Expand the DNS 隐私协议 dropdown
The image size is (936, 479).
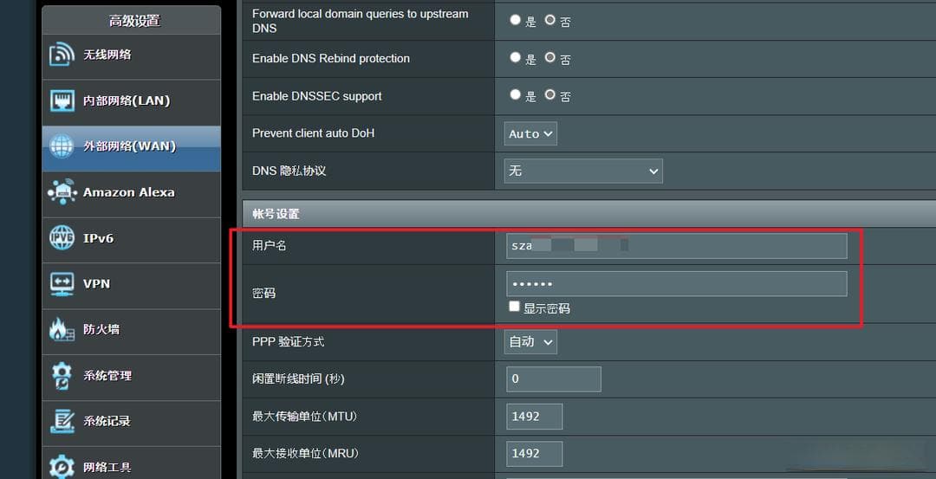click(583, 172)
